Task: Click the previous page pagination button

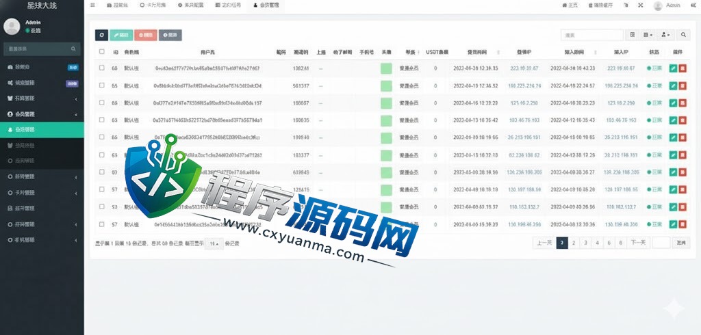Action: click(x=544, y=243)
